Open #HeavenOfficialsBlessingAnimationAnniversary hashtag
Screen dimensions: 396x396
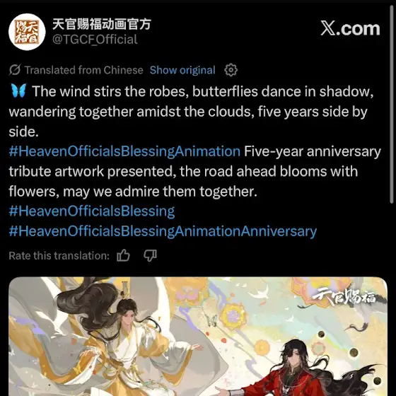163,231
